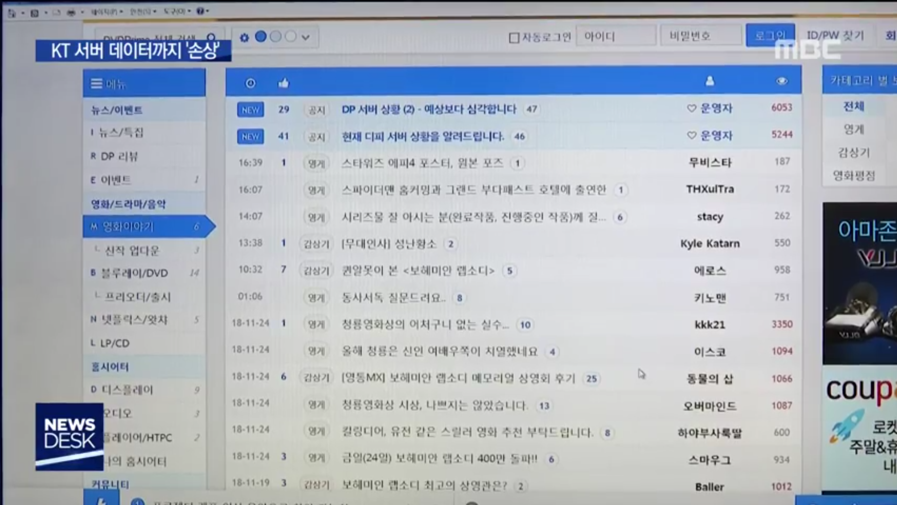This screenshot has height=505, width=897.
Task: Enable the 자동로그인 checkbox
Action: [514, 37]
